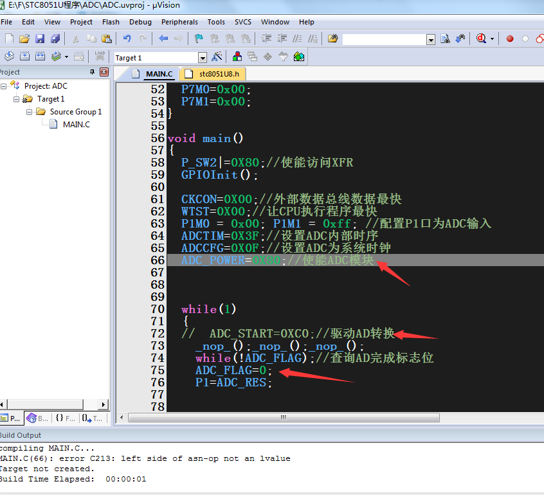Image resolution: width=544 pixels, height=495 pixels.
Task: Select MAIN.C in the project tree
Action: pyautogui.click(x=77, y=125)
